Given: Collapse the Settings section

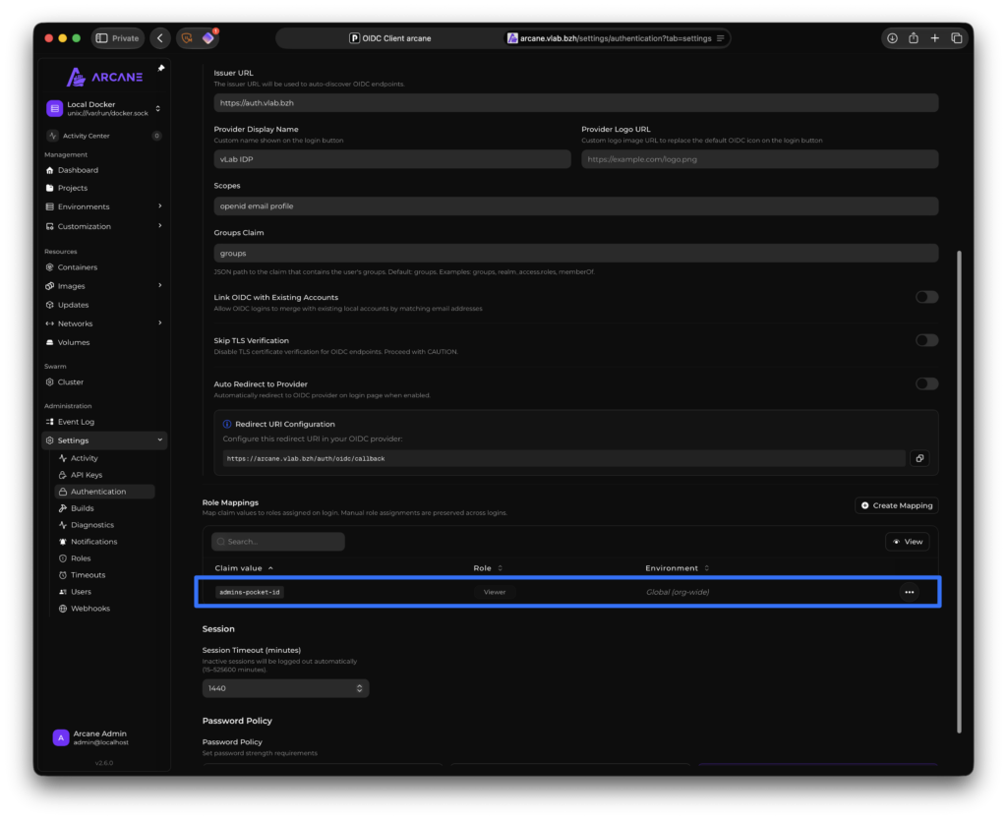Looking at the screenshot, I should [160, 440].
